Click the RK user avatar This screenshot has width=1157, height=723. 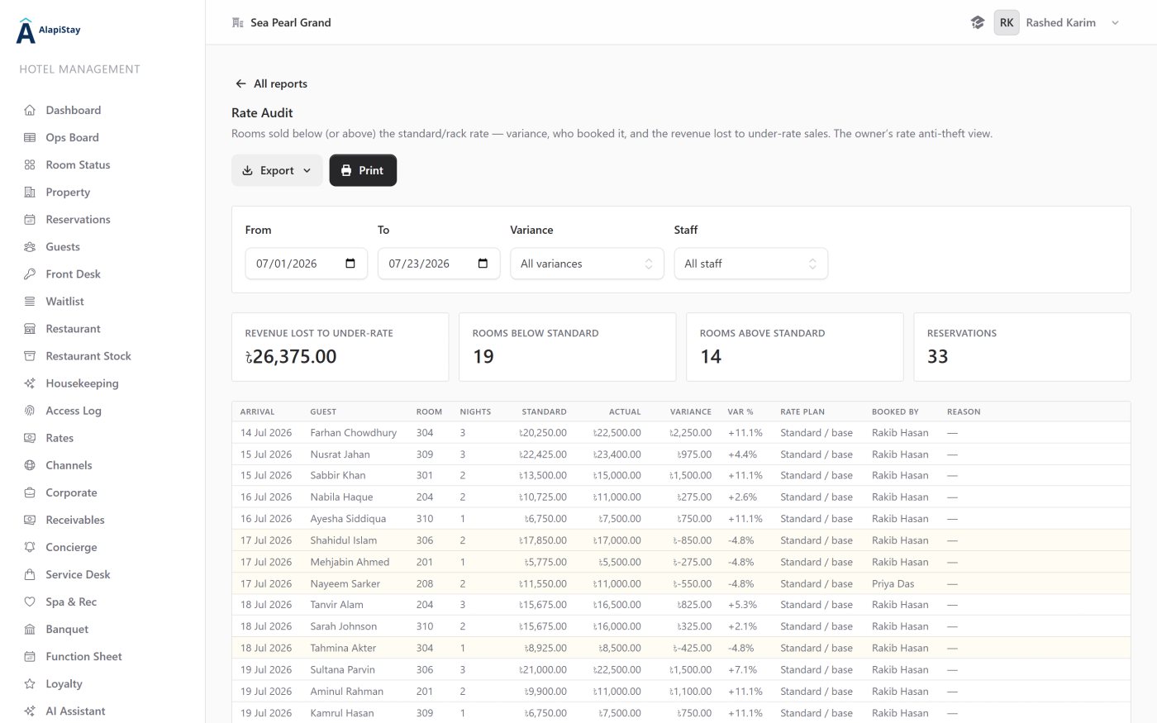click(x=1007, y=22)
